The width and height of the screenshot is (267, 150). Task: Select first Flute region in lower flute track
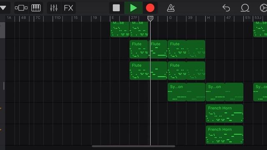(149, 71)
